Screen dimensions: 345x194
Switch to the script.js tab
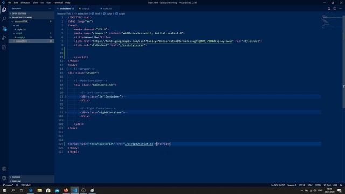pyautogui.click(x=86, y=9)
